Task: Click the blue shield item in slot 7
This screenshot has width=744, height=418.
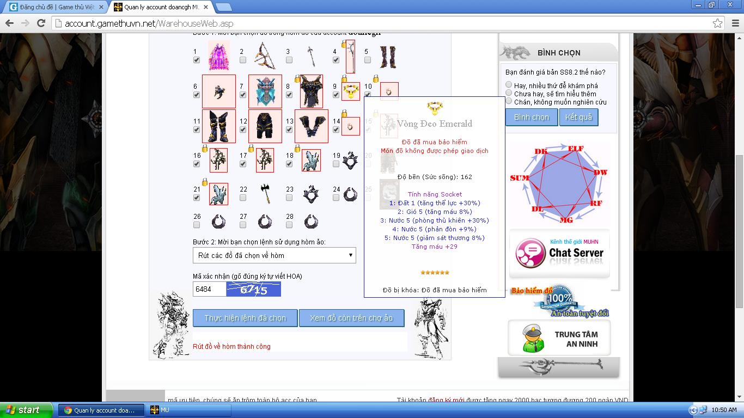Action: (265, 91)
